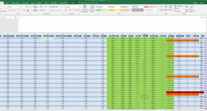
Task: Open Conditional Formatting menu
Action: pyautogui.click(x=85, y=9)
